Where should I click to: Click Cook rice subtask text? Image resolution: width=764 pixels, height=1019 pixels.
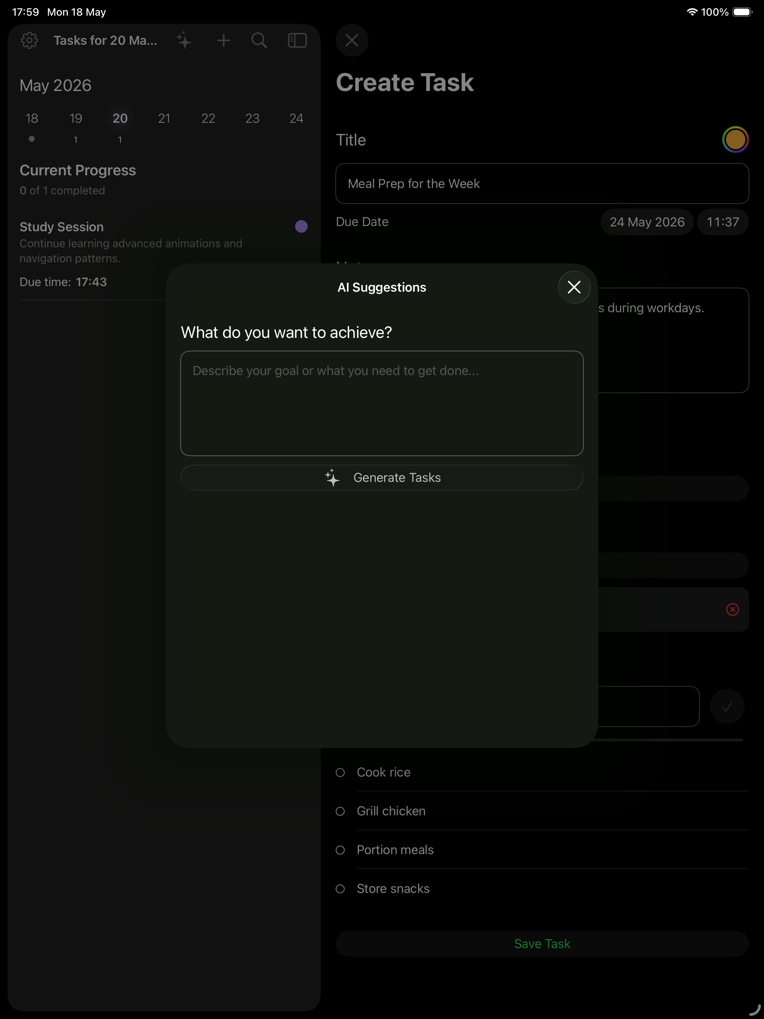pos(383,772)
